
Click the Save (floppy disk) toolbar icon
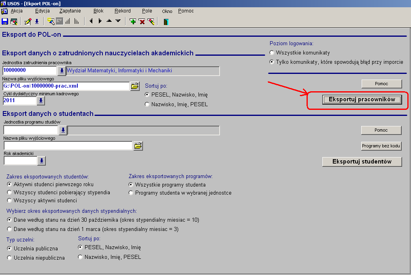click(5, 21)
